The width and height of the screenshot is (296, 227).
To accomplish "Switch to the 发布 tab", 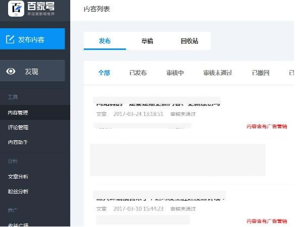I will tap(105, 41).
